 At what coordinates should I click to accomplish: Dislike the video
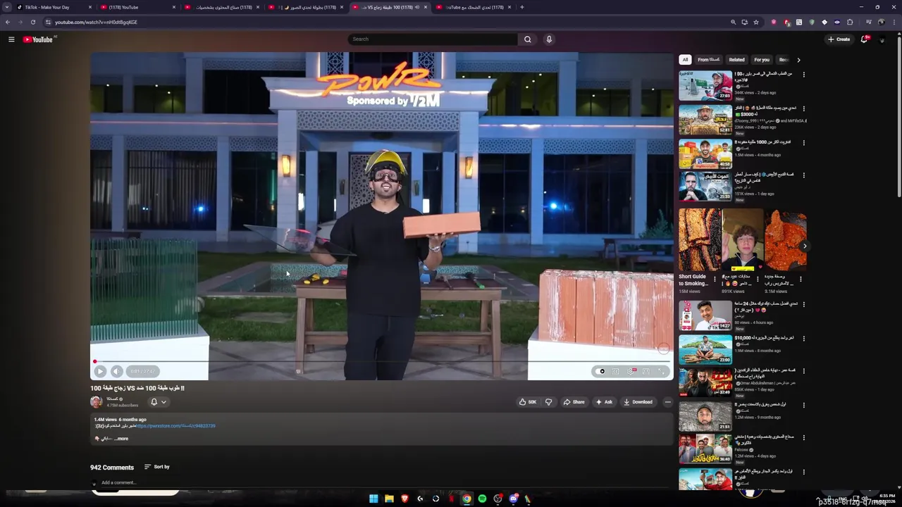tap(548, 402)
